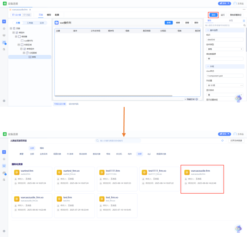The height and width of the screenshot is (237, 247).
Task: Click the 保存 save button in designer toolbar
Action: (213, 15)
